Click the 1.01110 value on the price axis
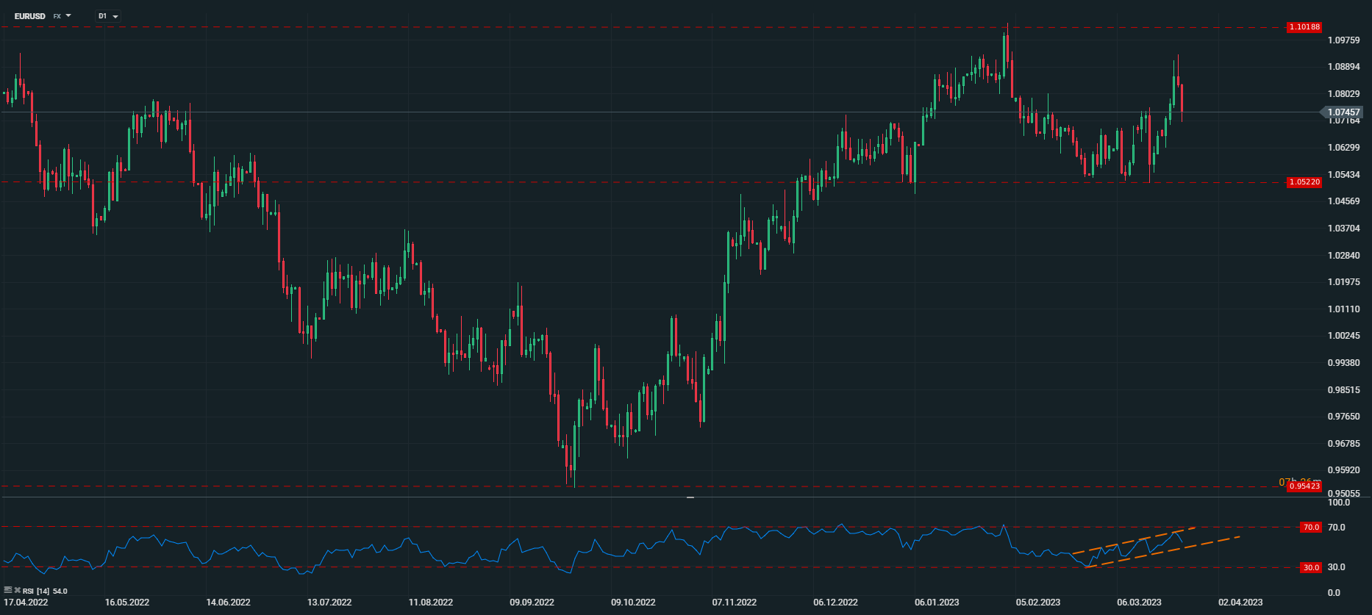 (x=1343, y=309)
